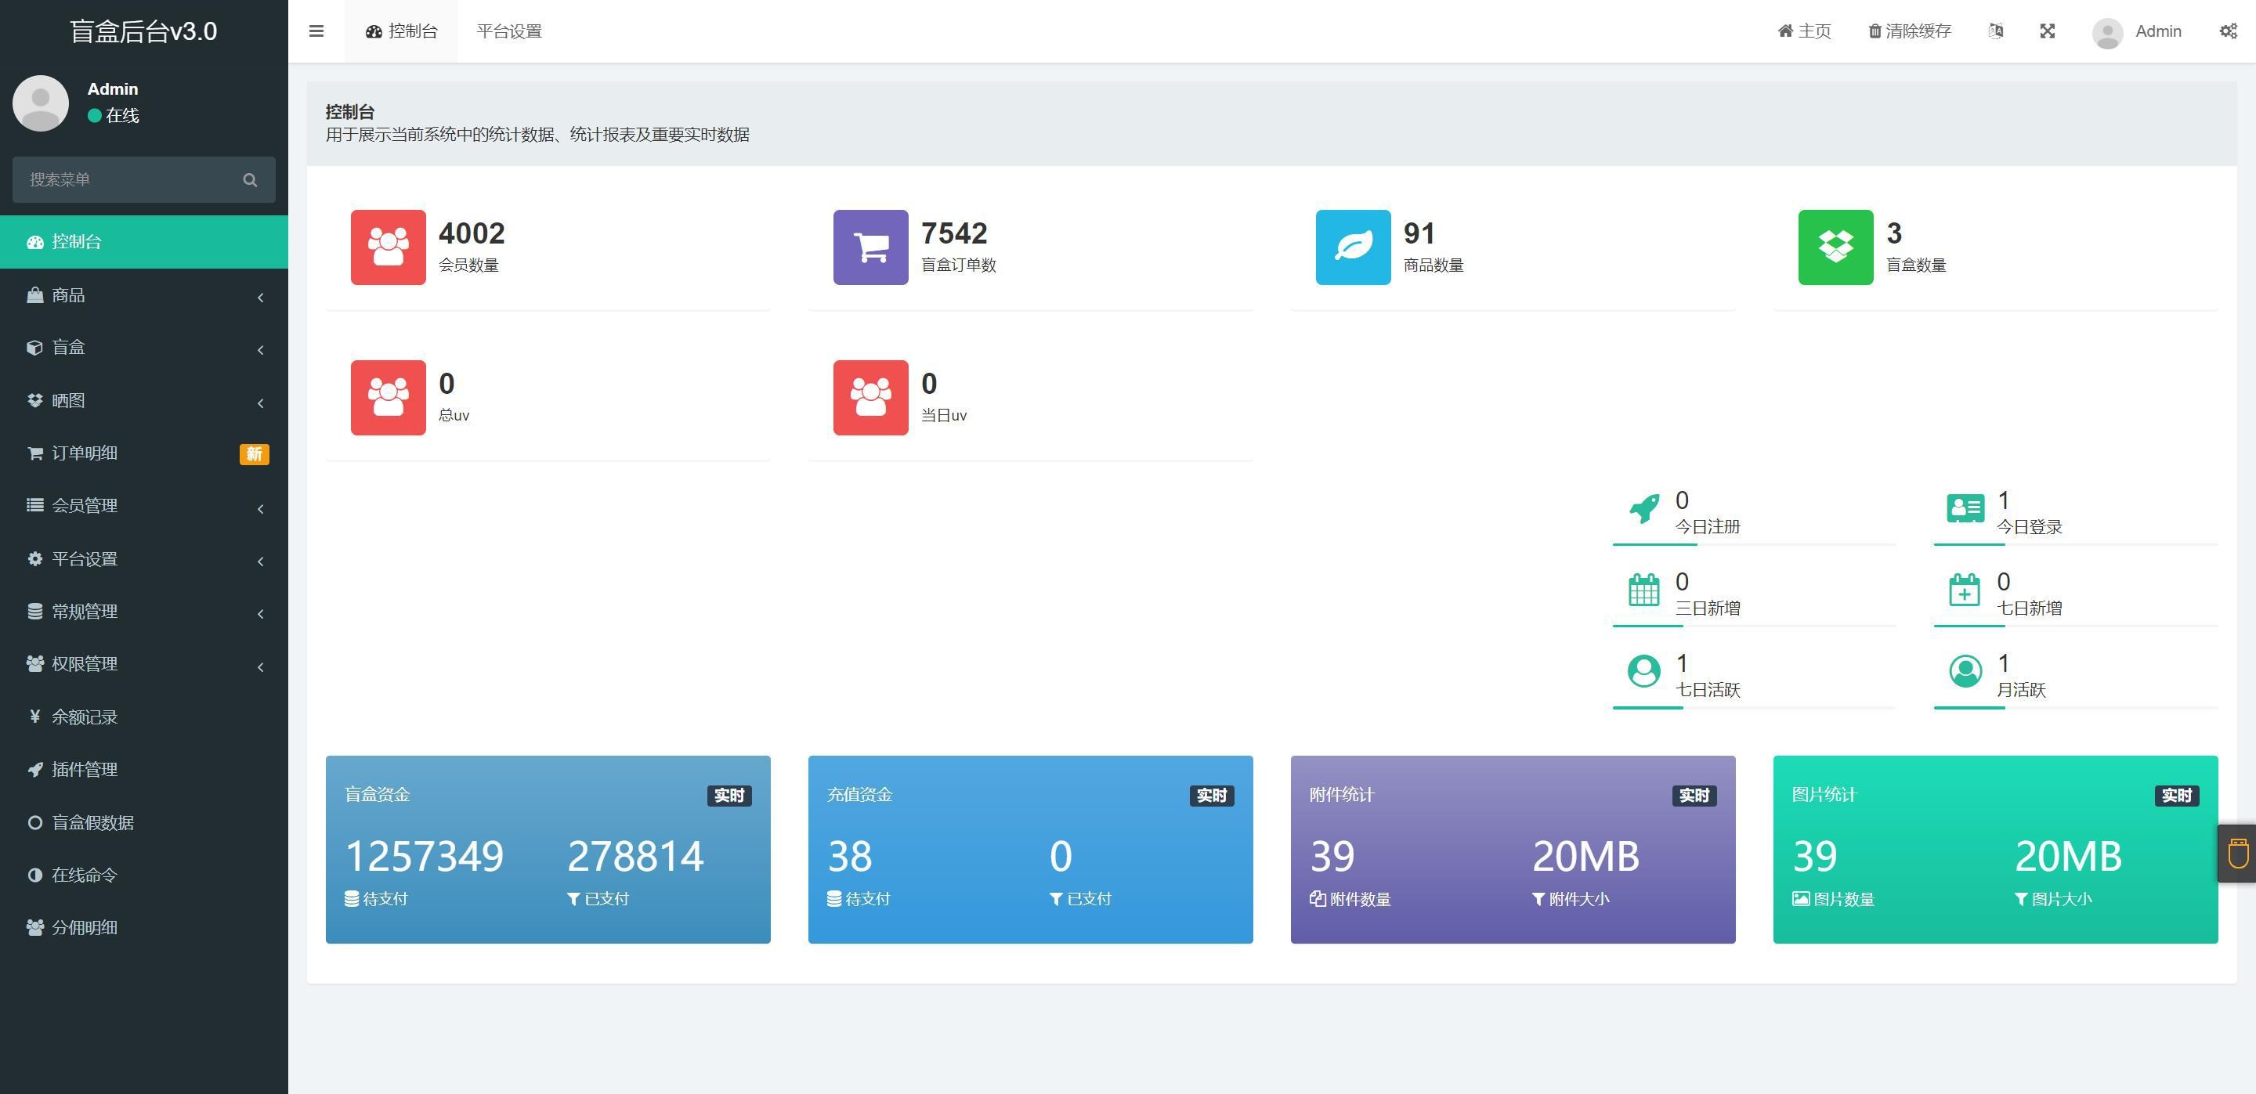The image size is (2256, 1094).
Task: Open the Admin user menu at top right
Action: point(2138,31)
